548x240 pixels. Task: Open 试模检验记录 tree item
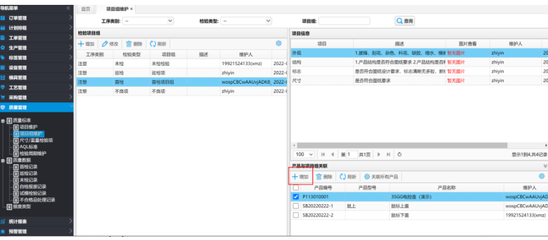[x=33, y=193]
